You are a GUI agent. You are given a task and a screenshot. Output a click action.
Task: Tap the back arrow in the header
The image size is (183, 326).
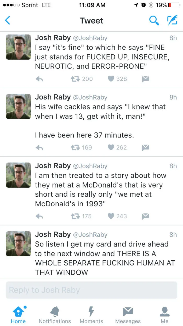(8, 20)
